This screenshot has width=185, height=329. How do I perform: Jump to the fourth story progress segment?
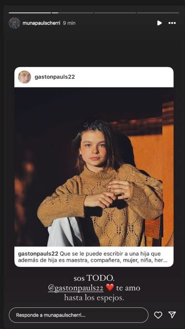coord(158,13)
